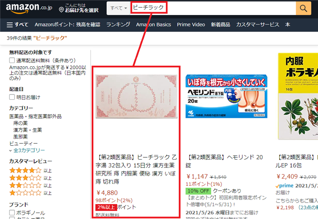Check the 明日お届け checkbox
318x219 pixels.
12,97
